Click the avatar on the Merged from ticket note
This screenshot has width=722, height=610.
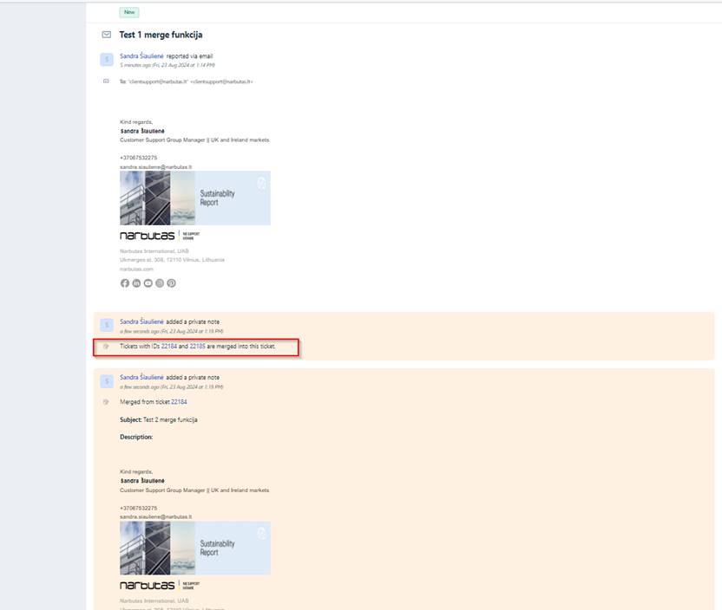(x=107, y=381)
